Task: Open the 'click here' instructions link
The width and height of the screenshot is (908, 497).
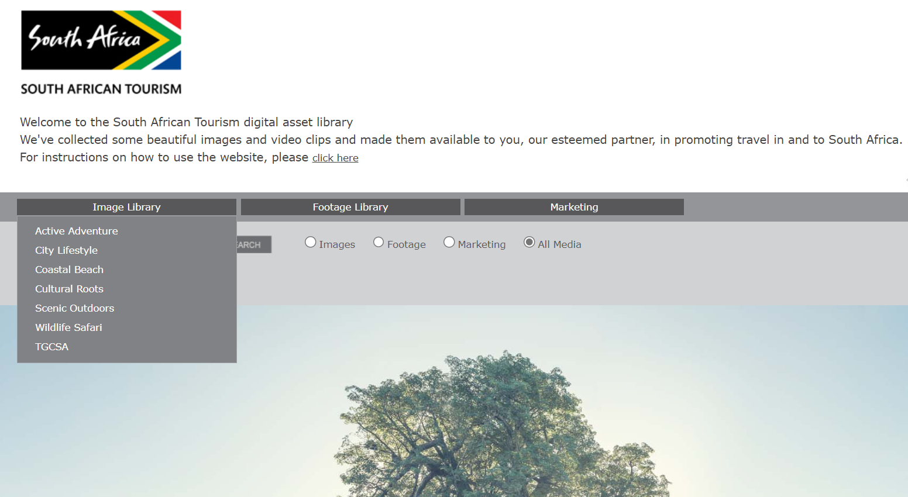Action: coord(335,158)
